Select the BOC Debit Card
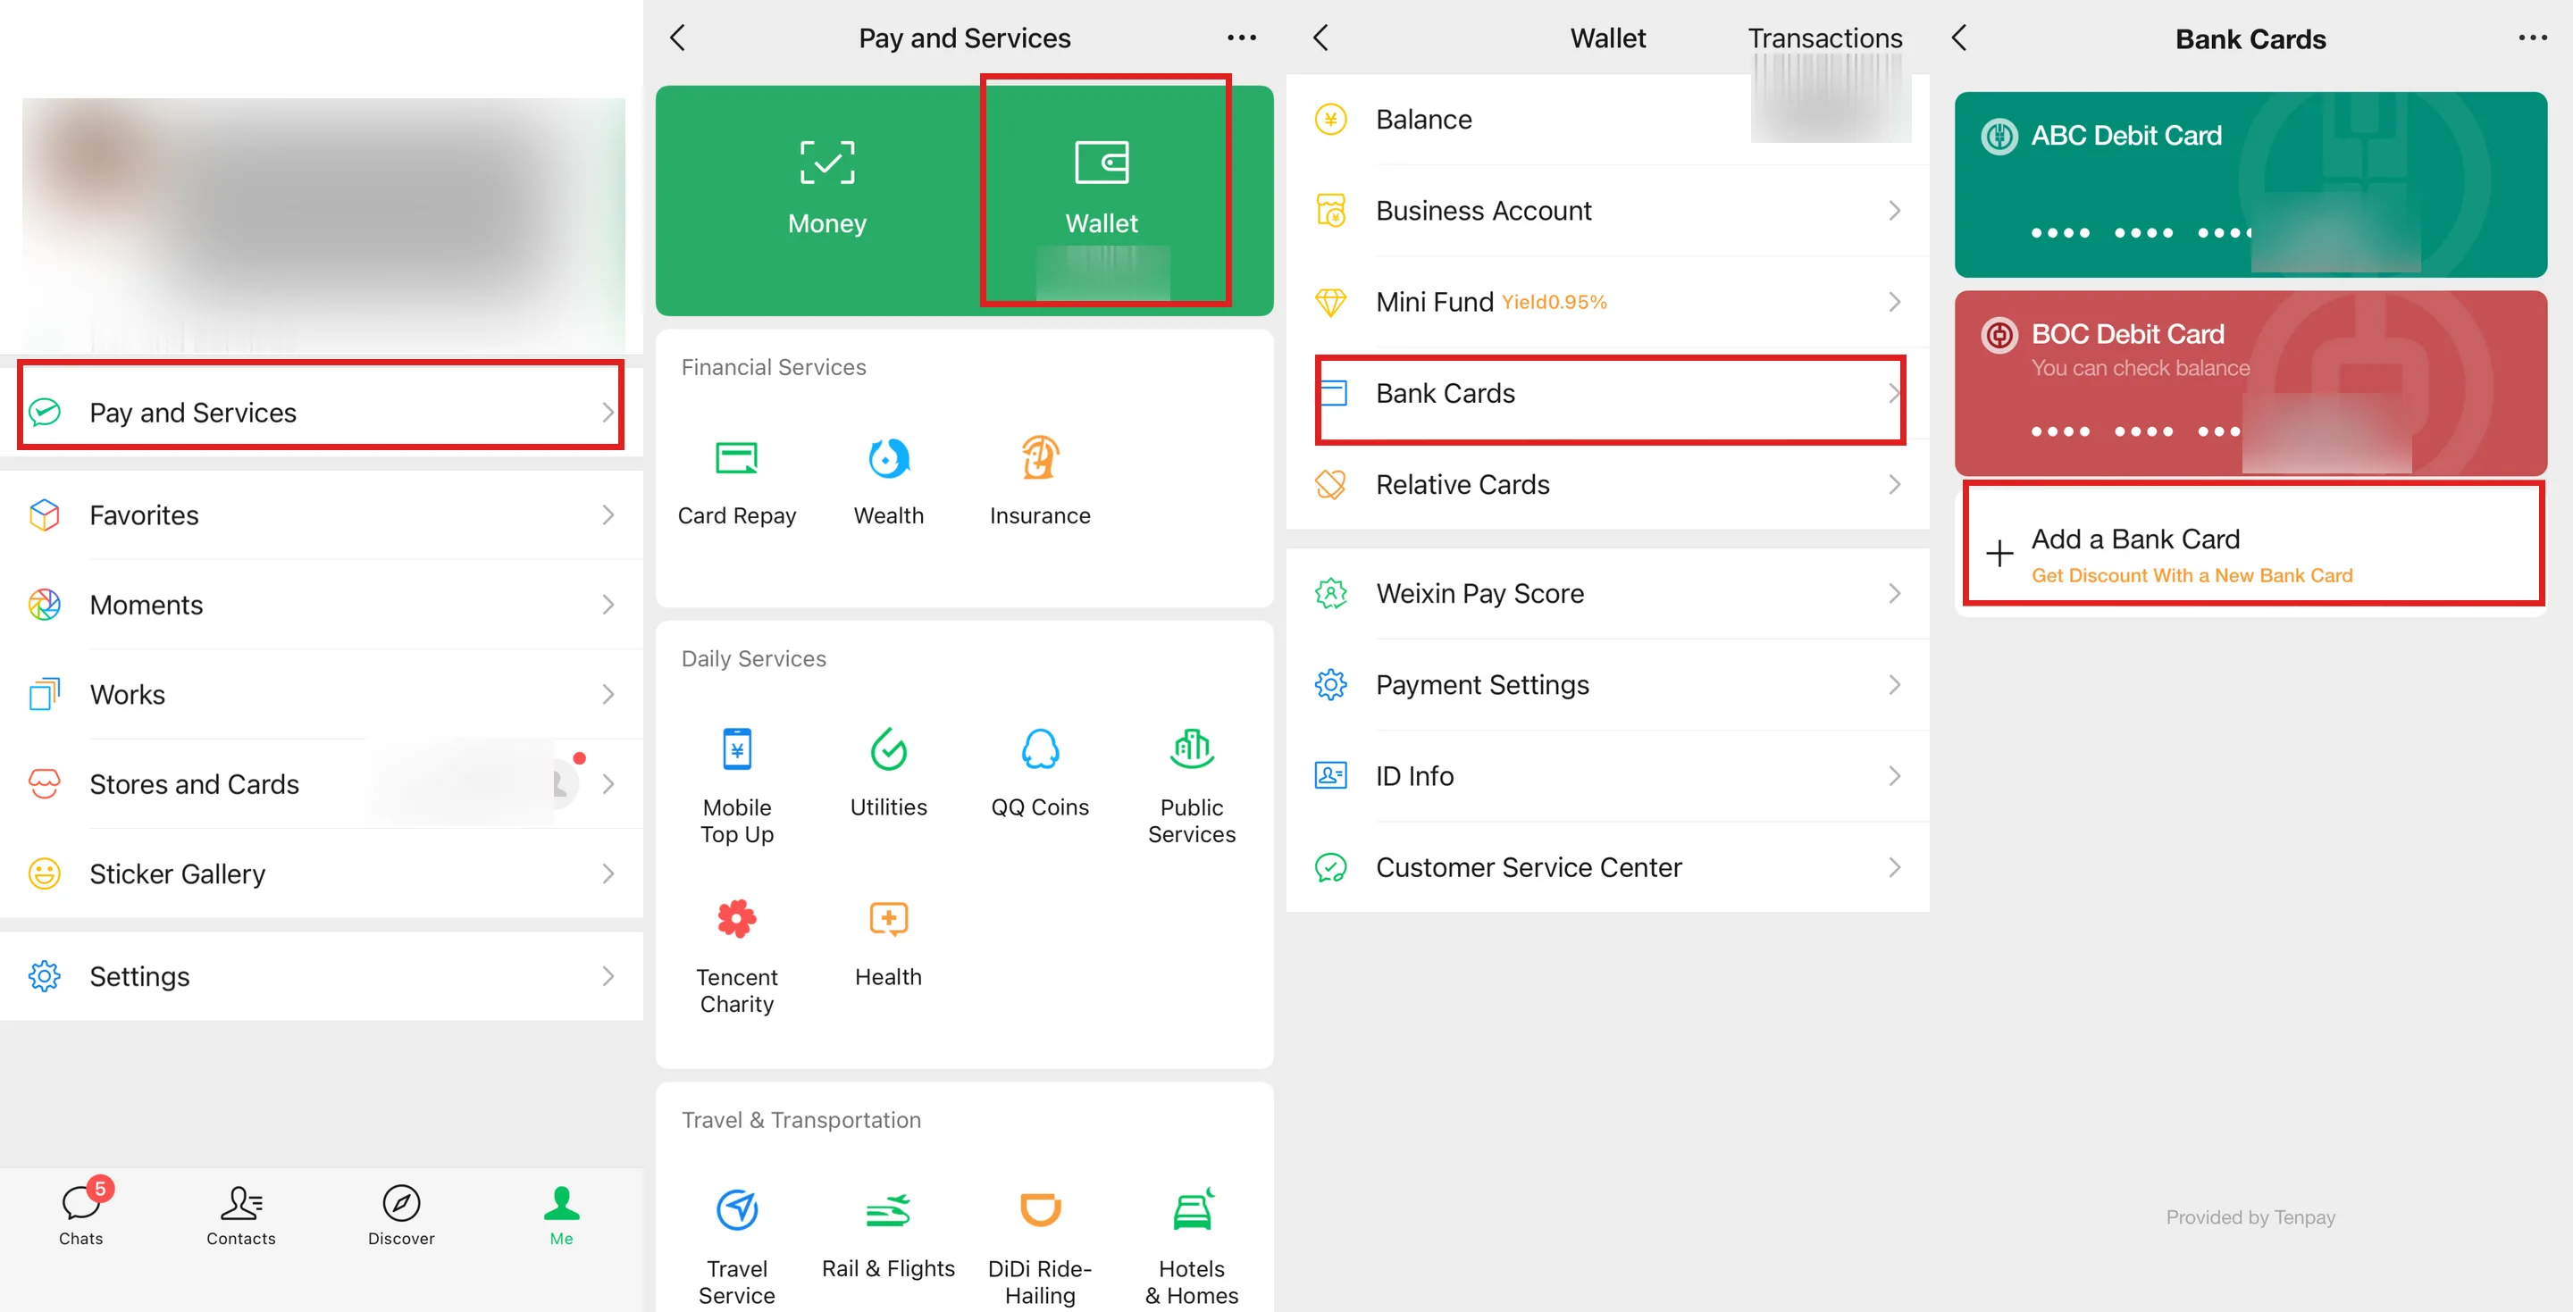 point(2250,383)
